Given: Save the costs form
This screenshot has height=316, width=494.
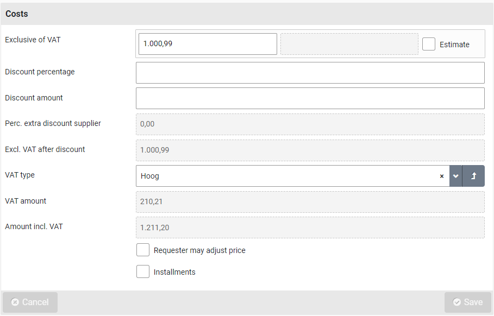Looking at the screenshot, I should point(467,302).
